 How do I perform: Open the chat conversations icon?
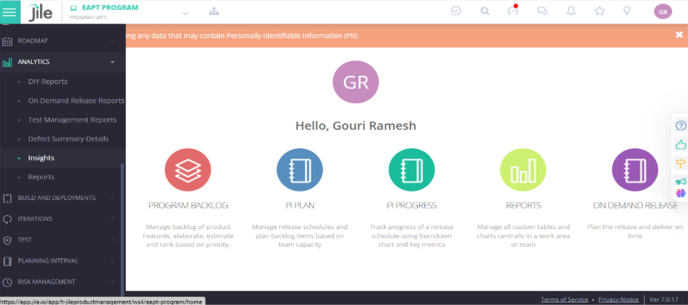pos(542,12)
